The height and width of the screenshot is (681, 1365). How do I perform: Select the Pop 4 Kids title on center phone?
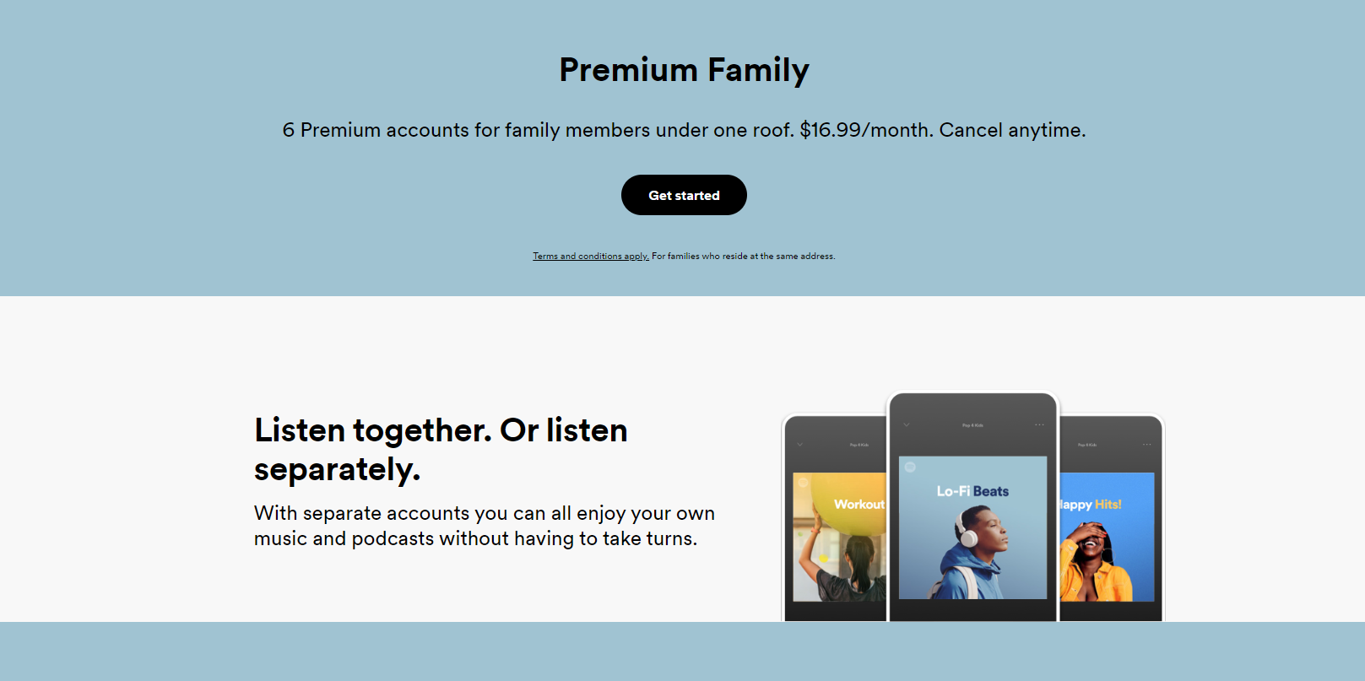pyautogui.click(x=972, y=424)
